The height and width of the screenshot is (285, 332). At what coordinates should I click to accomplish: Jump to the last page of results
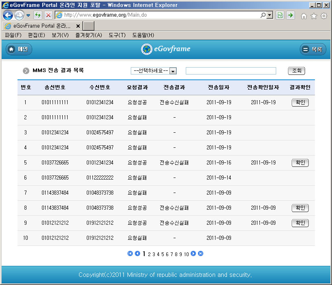pos(200,254)
